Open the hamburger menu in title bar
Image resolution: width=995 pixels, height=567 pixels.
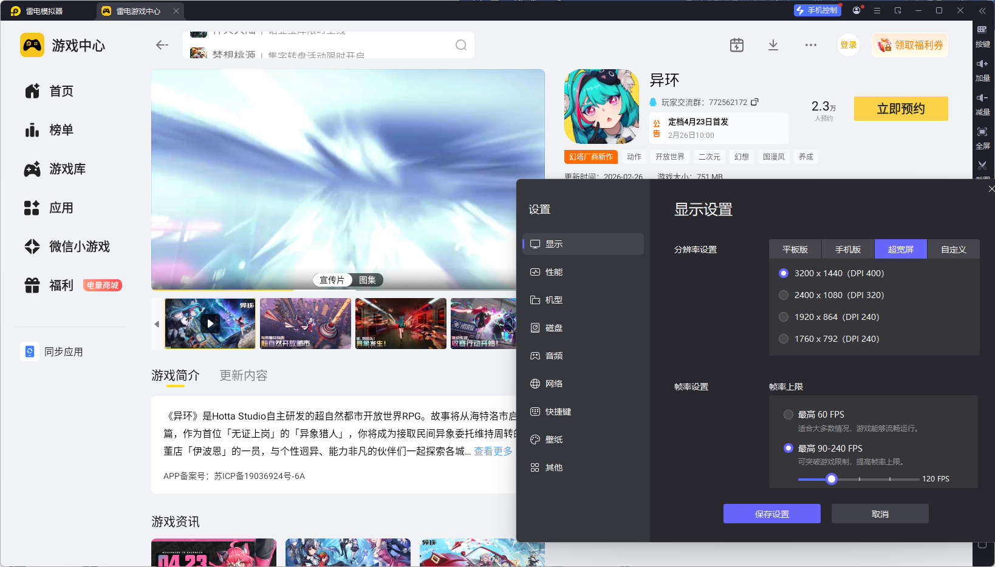point(877,10)
